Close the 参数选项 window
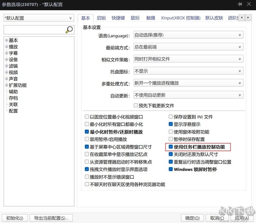The image size is (256, 223). [249, 4]
